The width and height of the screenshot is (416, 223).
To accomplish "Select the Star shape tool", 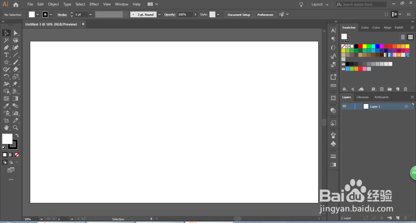I will click(6, 62).
